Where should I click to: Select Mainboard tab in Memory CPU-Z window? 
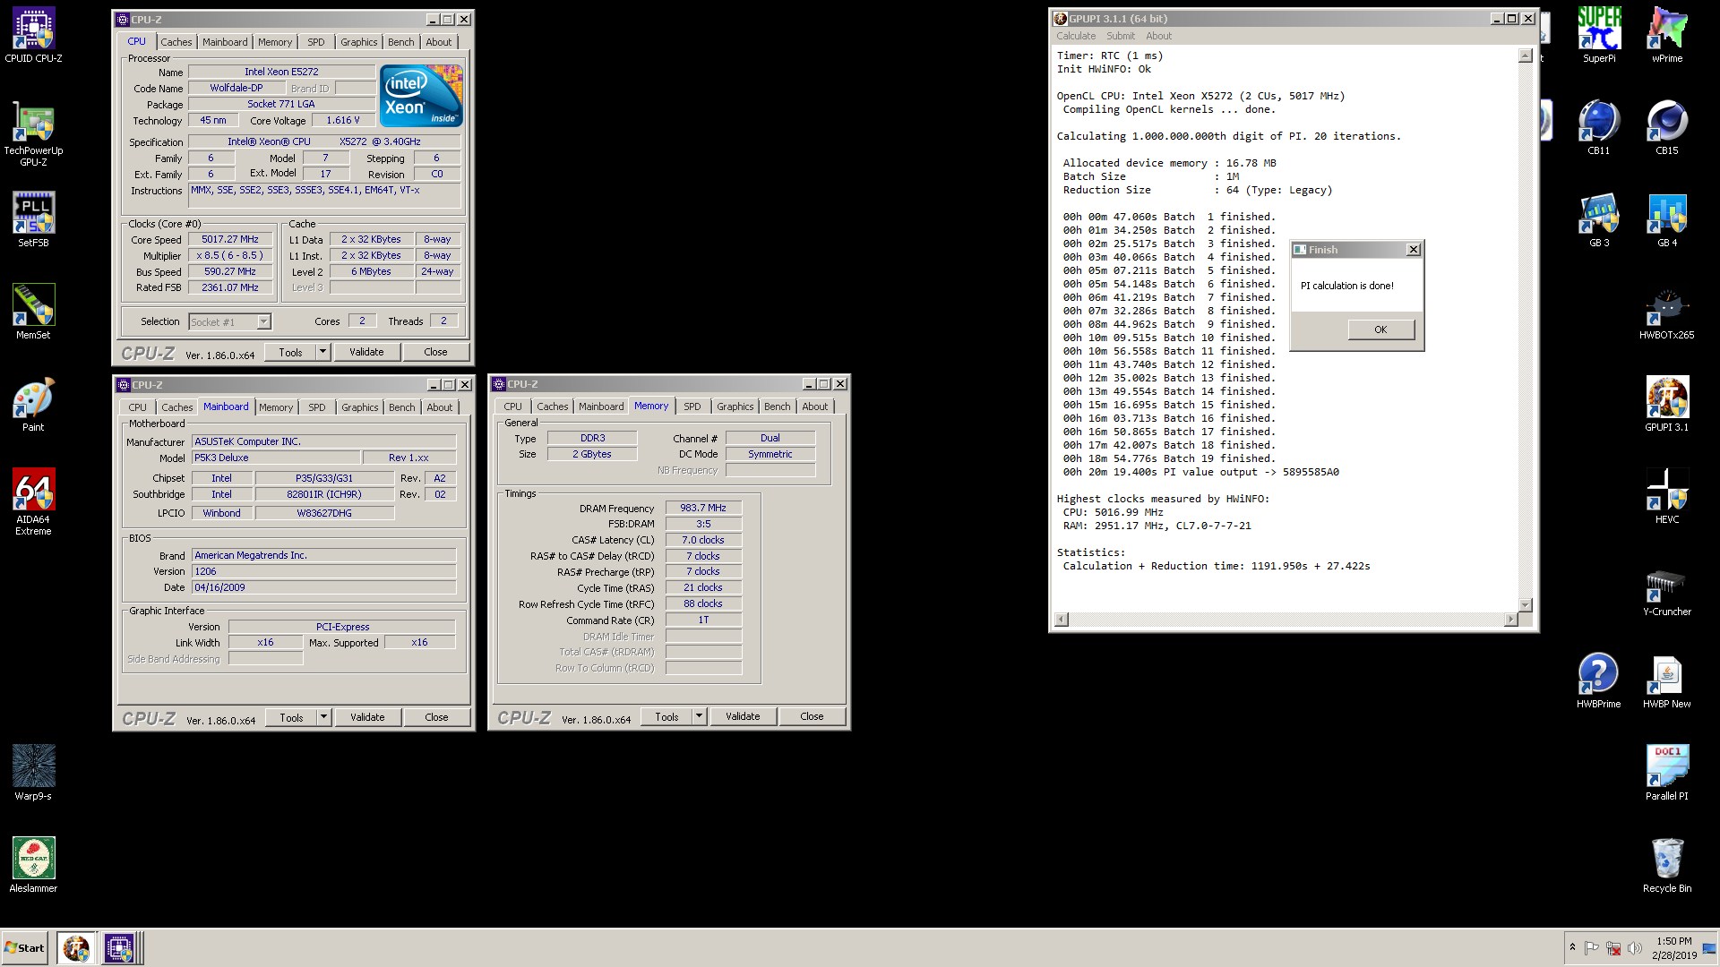pyautogui.click(x=601, y=406)
